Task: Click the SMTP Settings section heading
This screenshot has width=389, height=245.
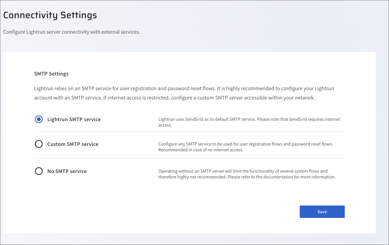Action: pos(51,74)
